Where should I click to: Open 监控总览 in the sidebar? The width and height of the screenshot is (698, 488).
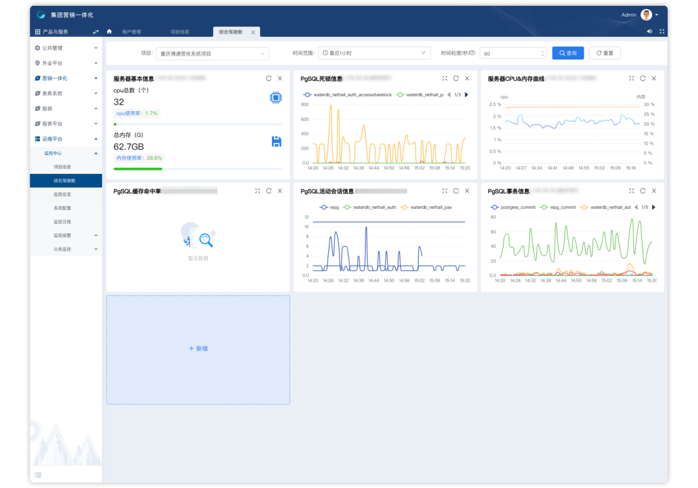pos(62,195)
